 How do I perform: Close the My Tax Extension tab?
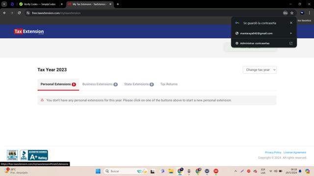tap(110, 4)
